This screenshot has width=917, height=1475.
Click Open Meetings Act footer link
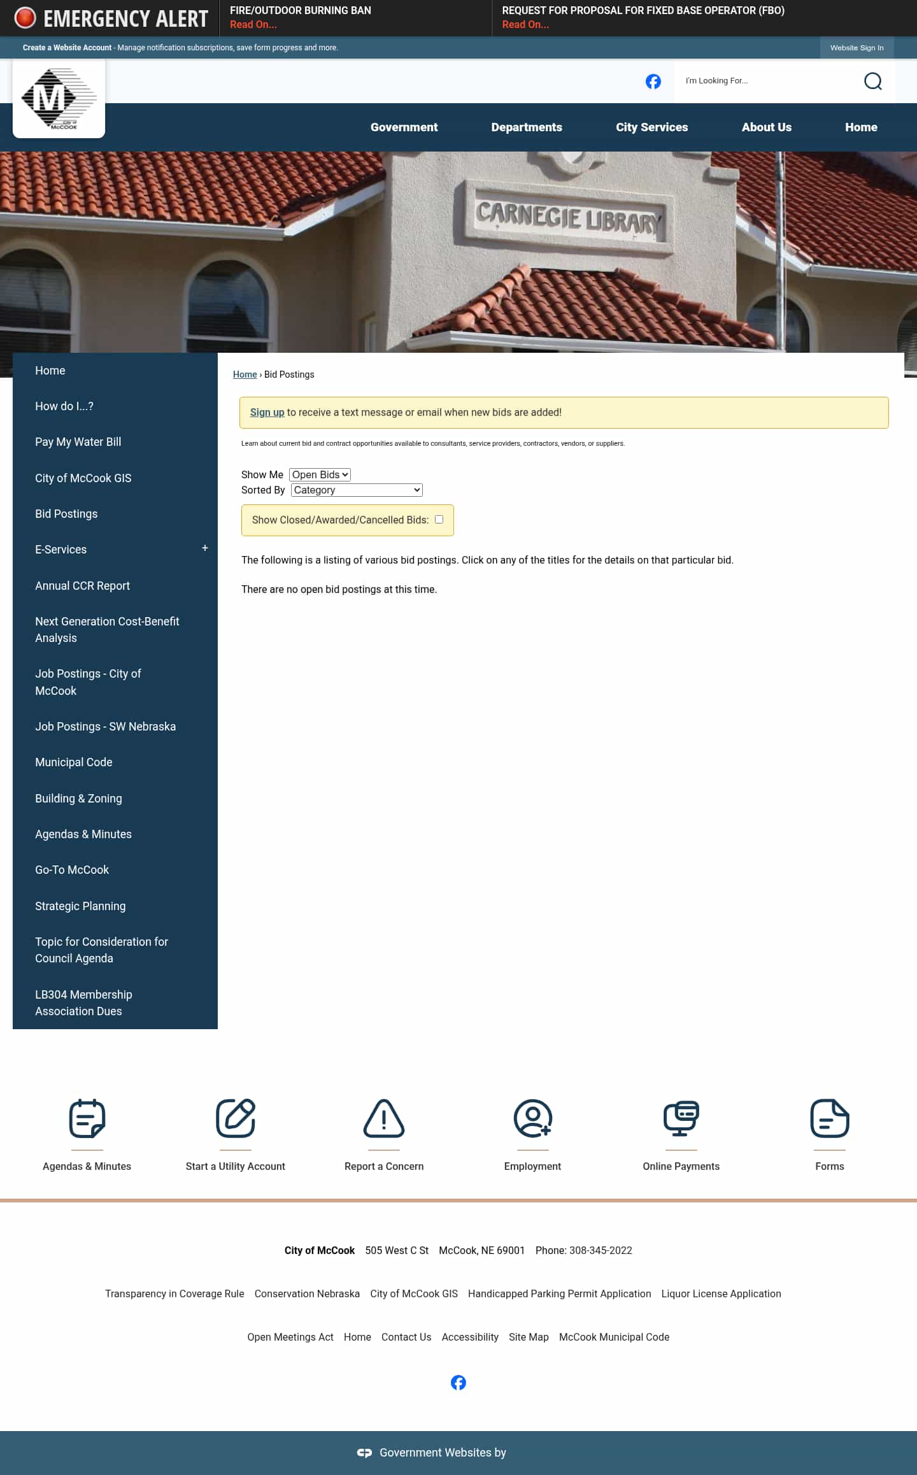(290, 1337)
